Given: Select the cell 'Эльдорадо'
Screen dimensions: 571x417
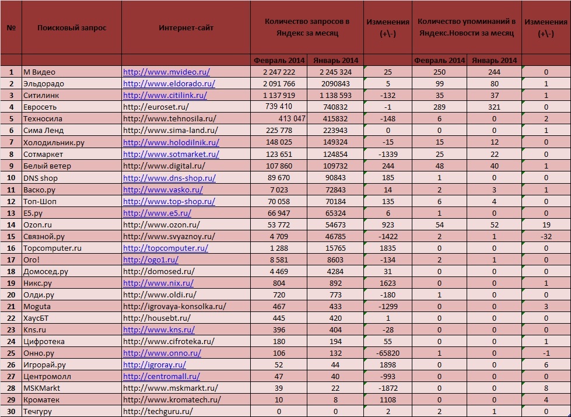Looking at the screenshot, I should [x=72, y=83].
